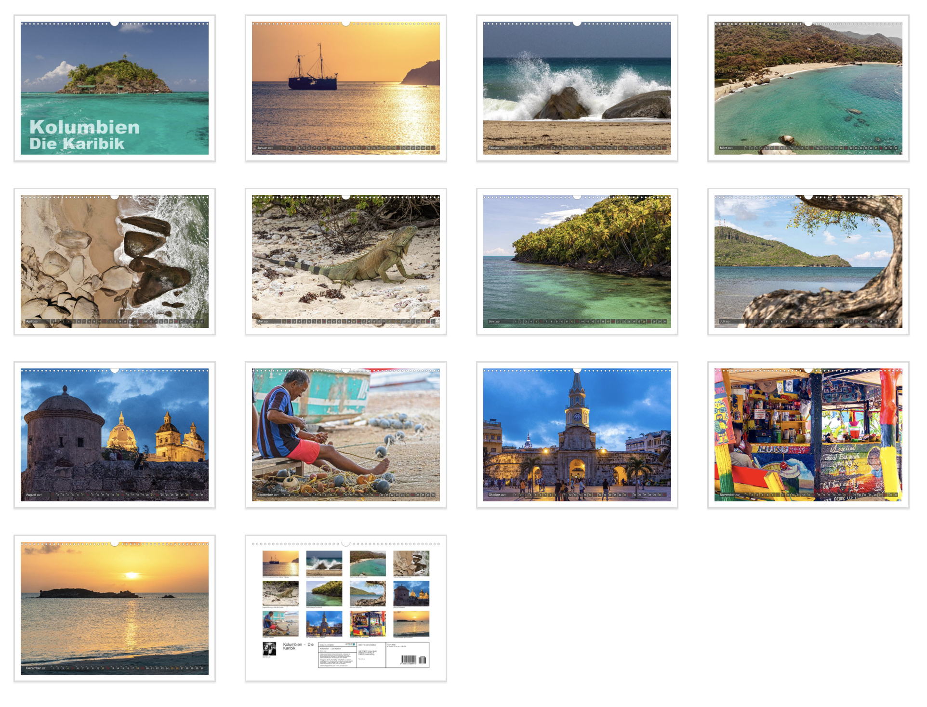Viewport: 927px width, 707px height.
Task: Open the back cover index page
Action: coord(346,608)
